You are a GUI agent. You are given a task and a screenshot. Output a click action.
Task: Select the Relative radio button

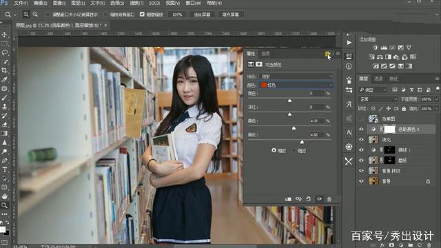pos(274,150)
